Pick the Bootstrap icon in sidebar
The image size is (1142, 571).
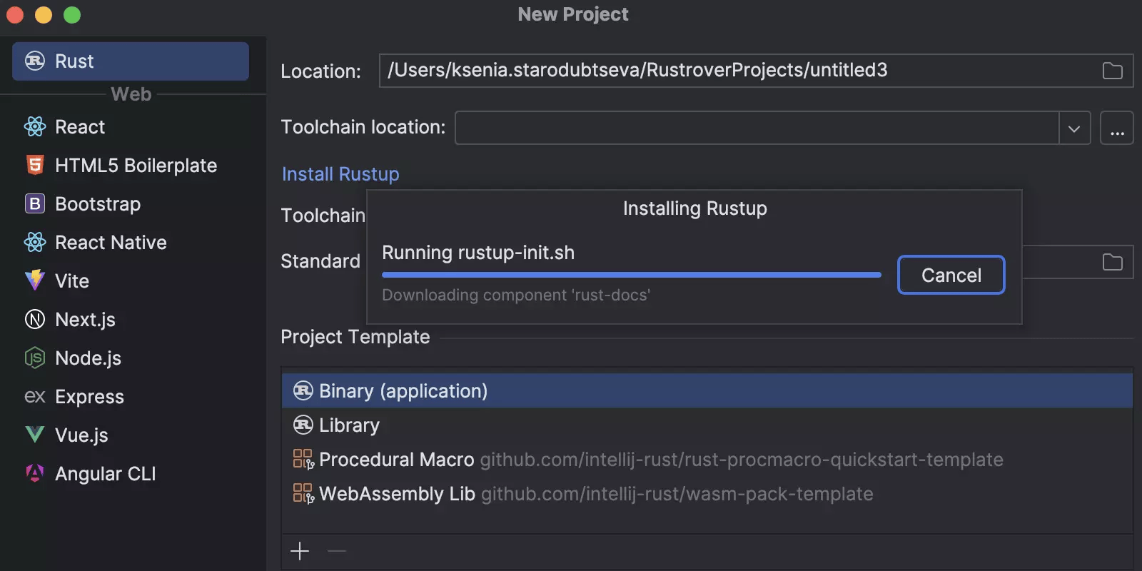point(35,204)
